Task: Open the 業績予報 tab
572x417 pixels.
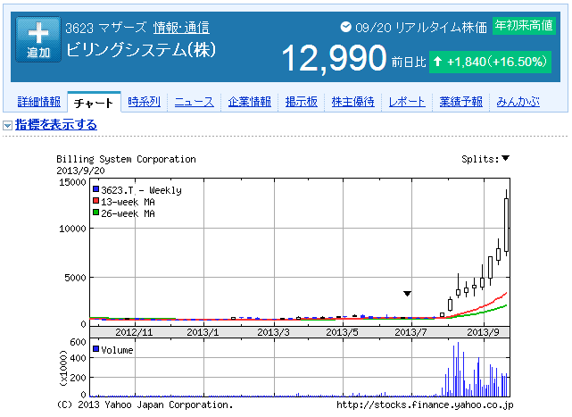Action: click(x=460, y=102)
